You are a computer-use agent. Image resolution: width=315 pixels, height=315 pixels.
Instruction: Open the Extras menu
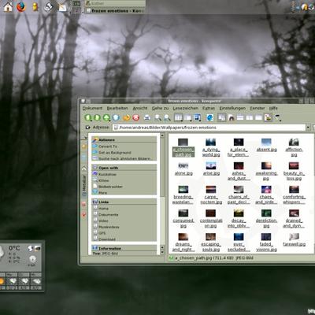pyautogui.click(x=209, y=108)
